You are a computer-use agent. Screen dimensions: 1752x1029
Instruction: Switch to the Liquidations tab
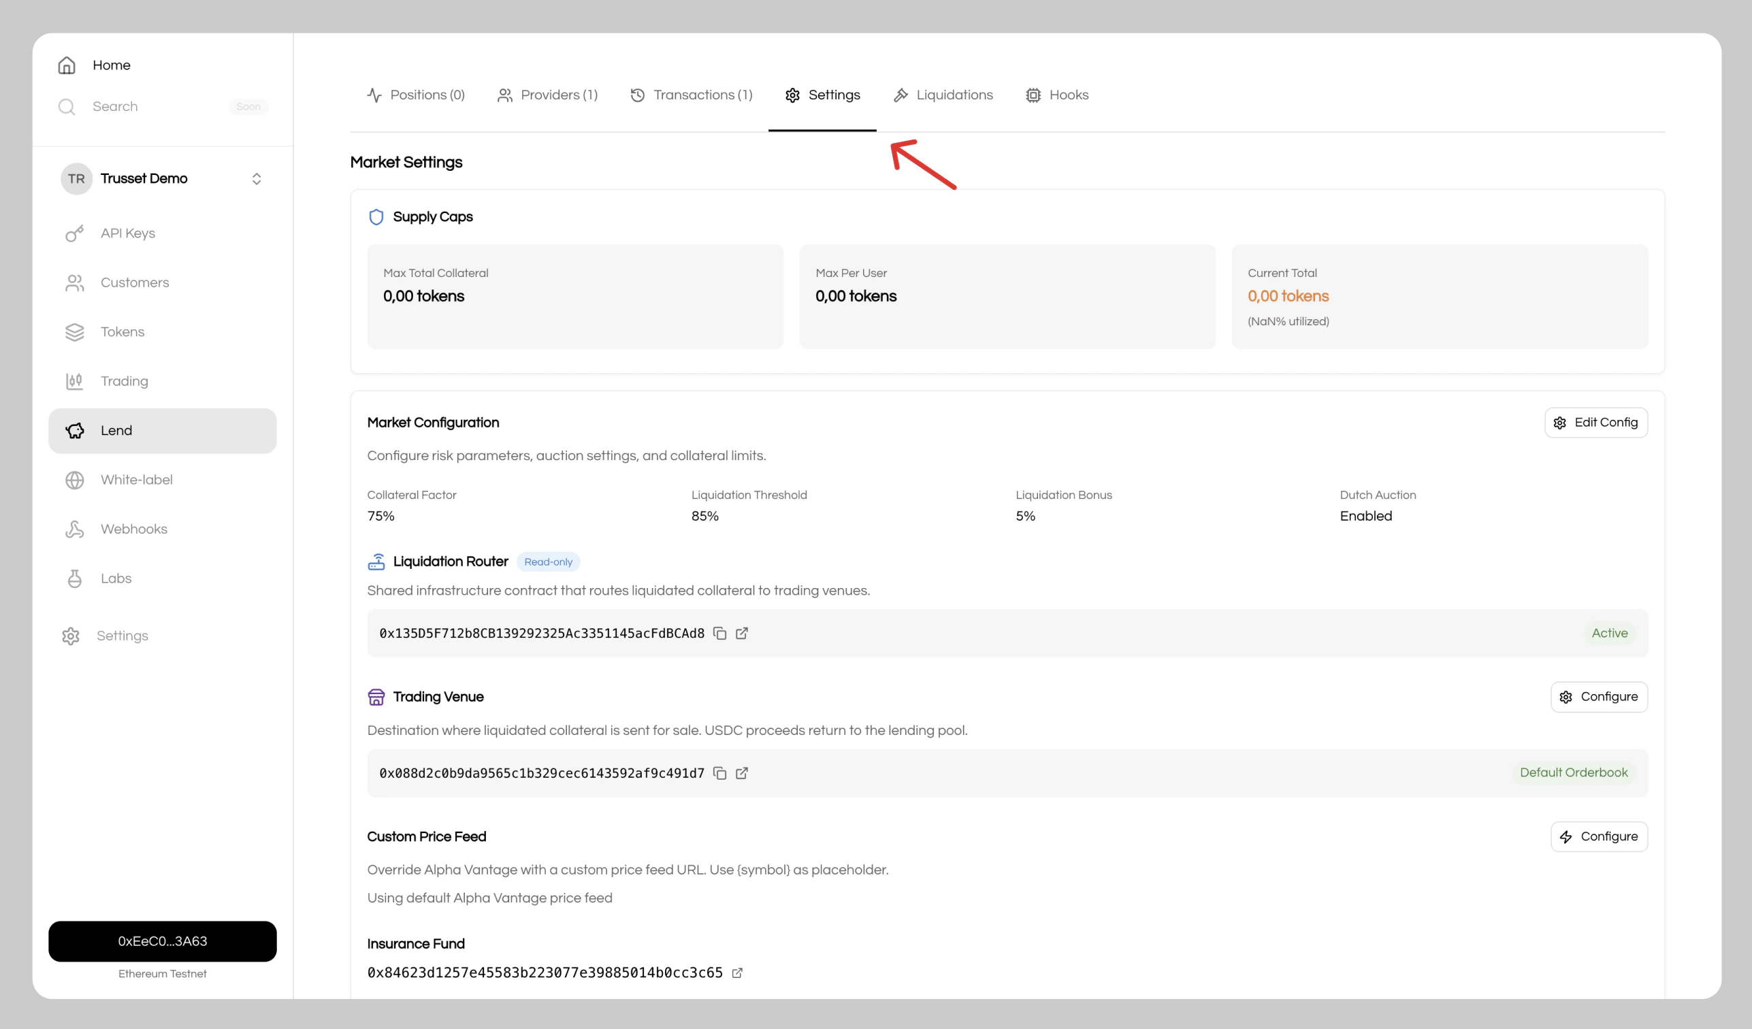pyautogui.click(x=943, y=95)
